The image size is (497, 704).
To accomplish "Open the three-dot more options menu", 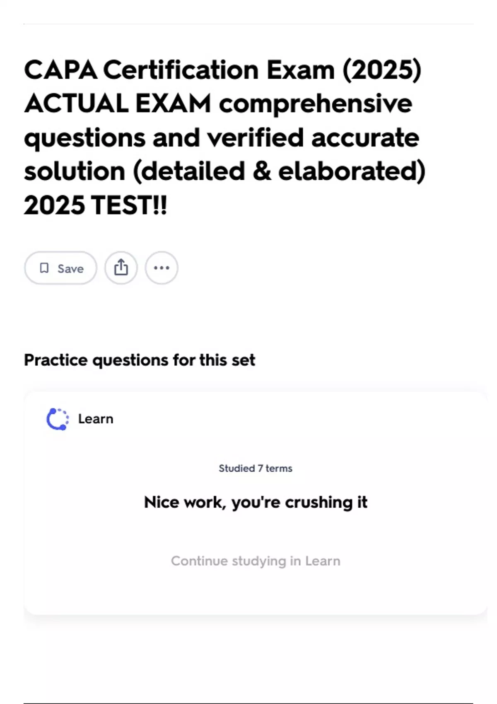I will pyautogui.click(x=162, y=268).
